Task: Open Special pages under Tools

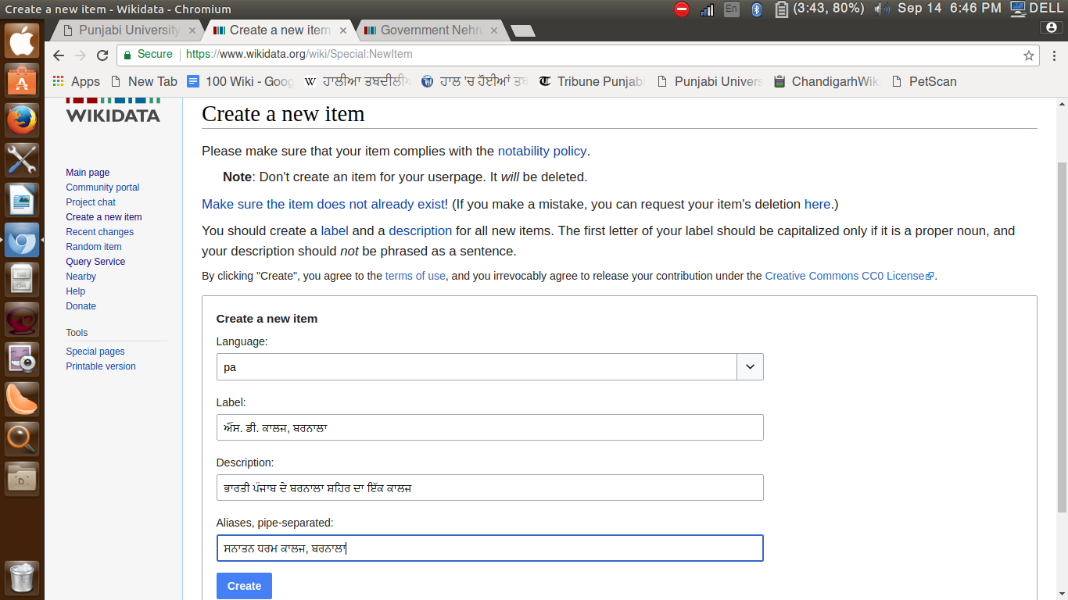Action: tap(95, 352)
